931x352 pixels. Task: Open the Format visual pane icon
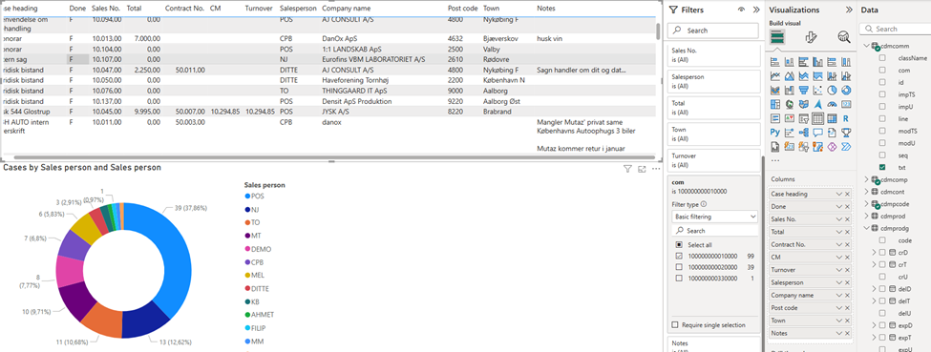point(811,37)
